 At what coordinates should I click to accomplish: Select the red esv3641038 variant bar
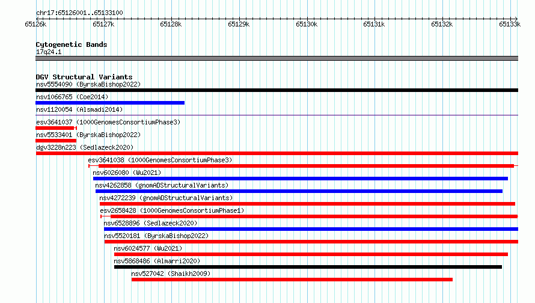304,166
